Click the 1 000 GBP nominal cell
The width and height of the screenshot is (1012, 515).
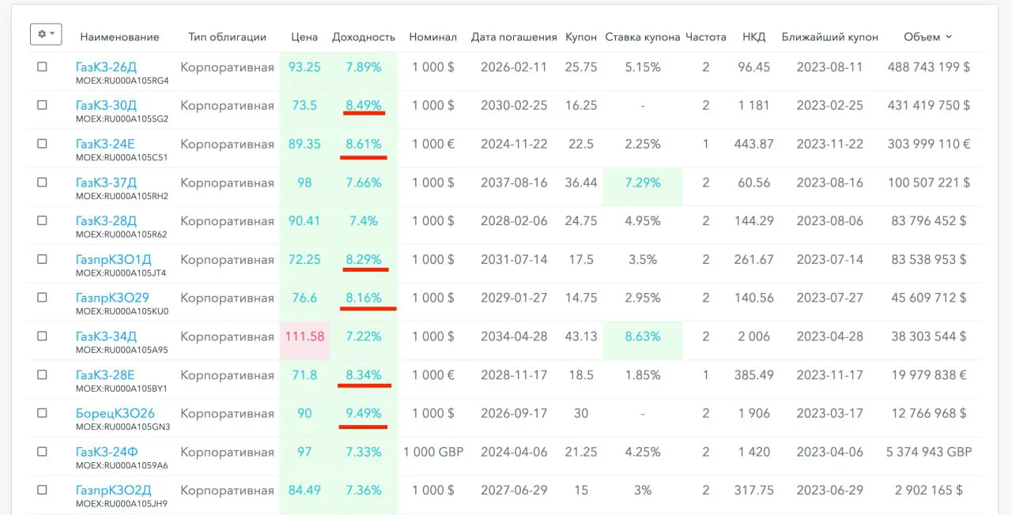pyautogui.click(x=433, y=452)
